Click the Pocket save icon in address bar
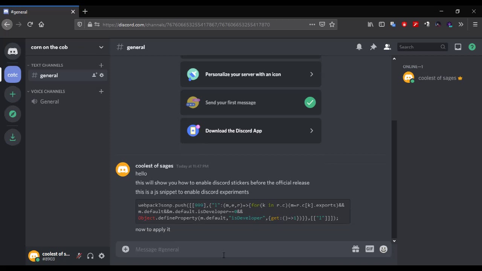 pyautogui.click(x=322, y=24)
